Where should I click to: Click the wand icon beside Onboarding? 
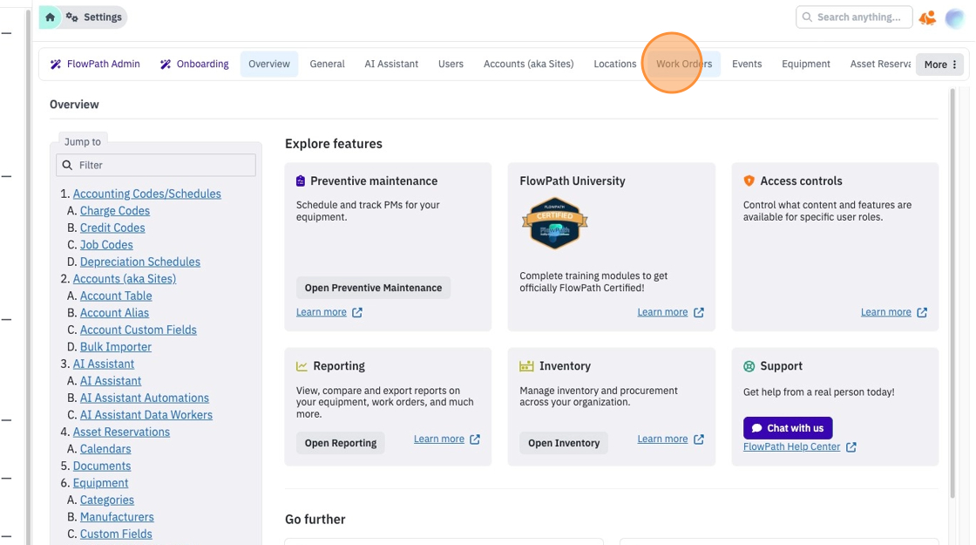point(165,65)
